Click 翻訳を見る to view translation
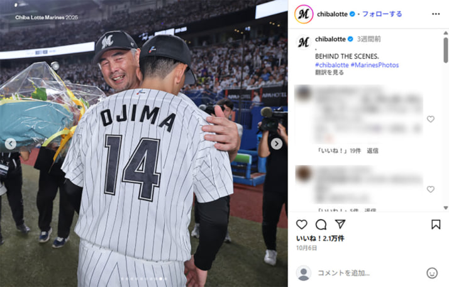 (330, 73)
